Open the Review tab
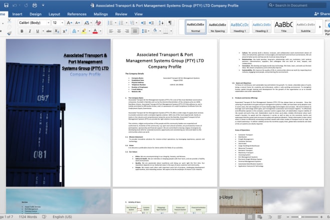 (121, 14)
